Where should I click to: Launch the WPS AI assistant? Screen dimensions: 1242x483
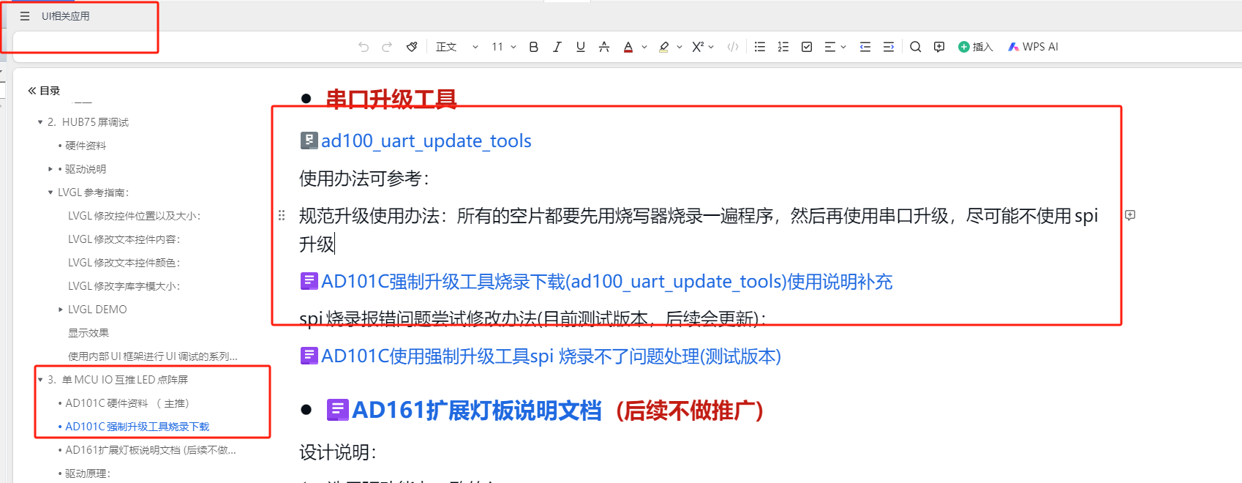click(1033, 47)
